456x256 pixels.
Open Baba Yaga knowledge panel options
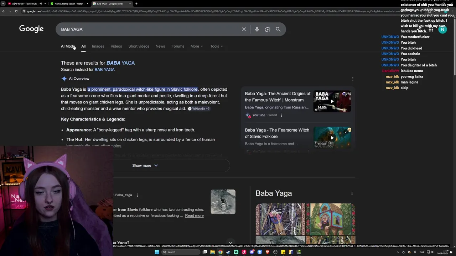pos(352,193)
